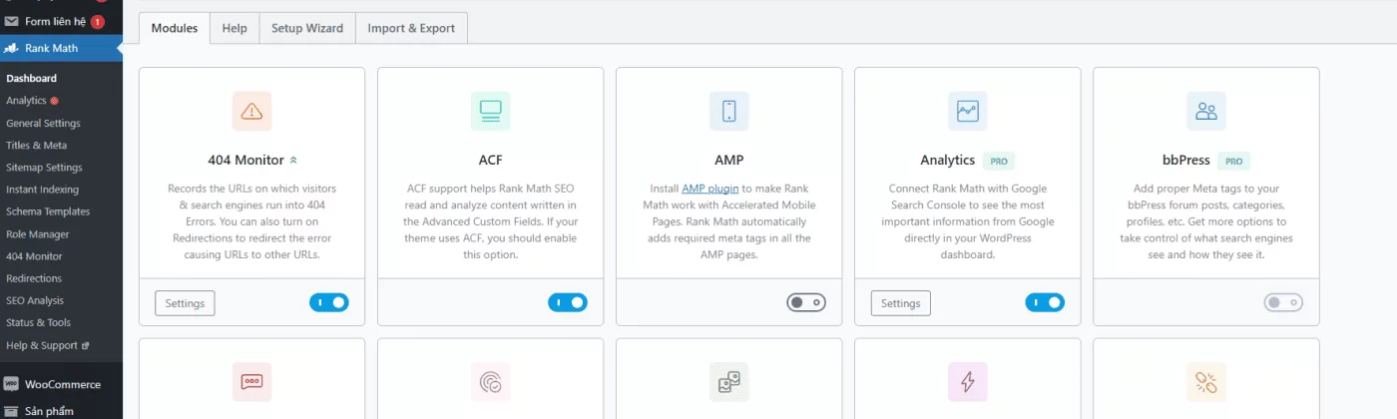
Task: Click the Analytics module title
Action: (x=947, y=160)
